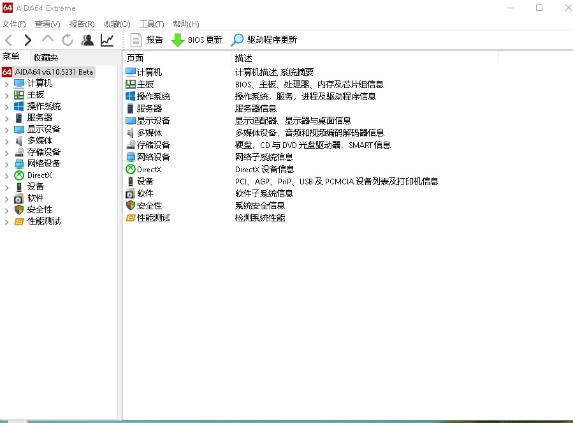Select 多媒体 in the left tree
This screenshot has width=573, height=423.
tap(40, 140)
